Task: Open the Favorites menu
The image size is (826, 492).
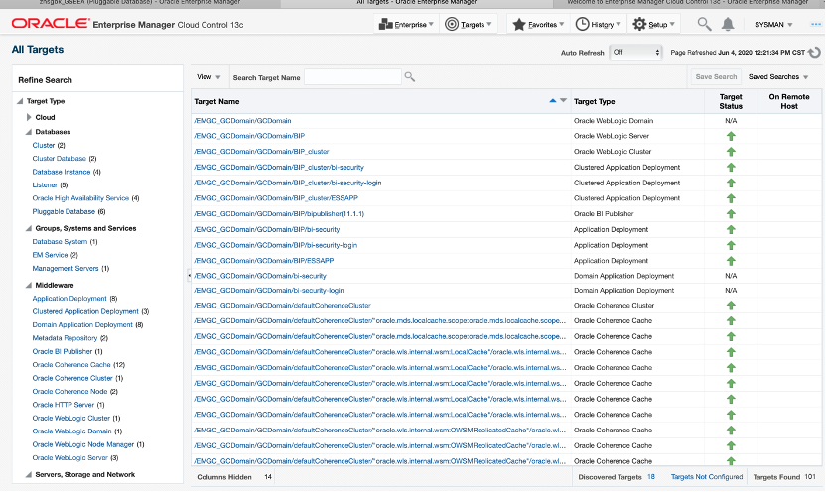Action: [538, 24]
